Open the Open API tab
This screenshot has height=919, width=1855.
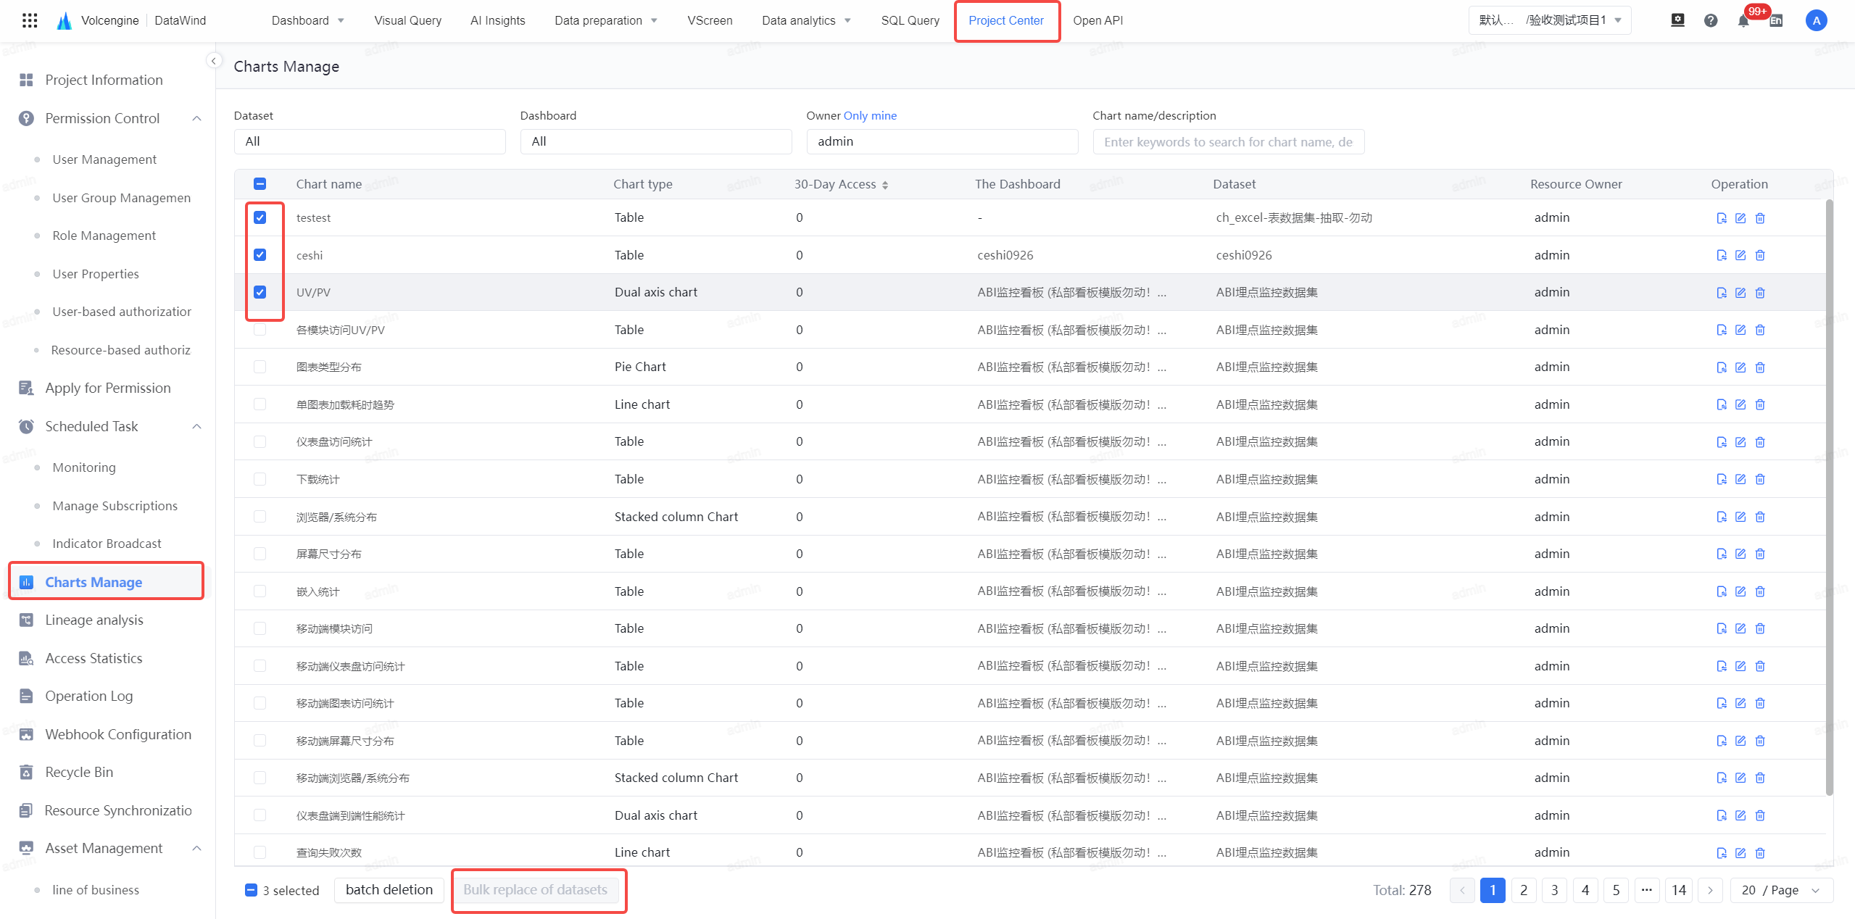pos(1098,20)
